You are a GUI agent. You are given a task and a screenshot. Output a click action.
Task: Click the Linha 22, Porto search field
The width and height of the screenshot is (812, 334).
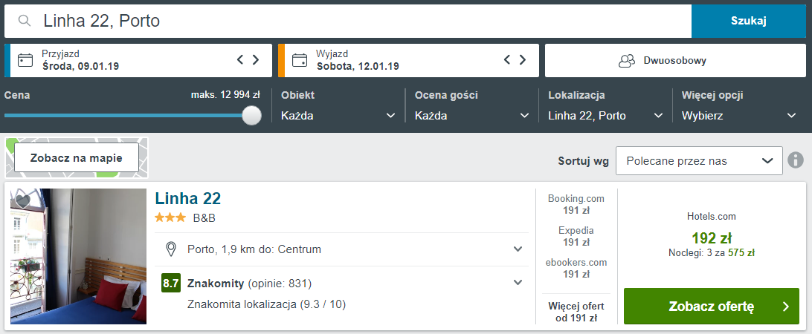click(348, 21)
